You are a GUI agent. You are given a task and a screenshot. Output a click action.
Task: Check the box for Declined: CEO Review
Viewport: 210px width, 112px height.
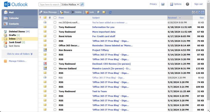click(x=55, y=64)
